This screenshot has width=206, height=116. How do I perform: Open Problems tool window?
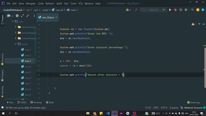2,75
